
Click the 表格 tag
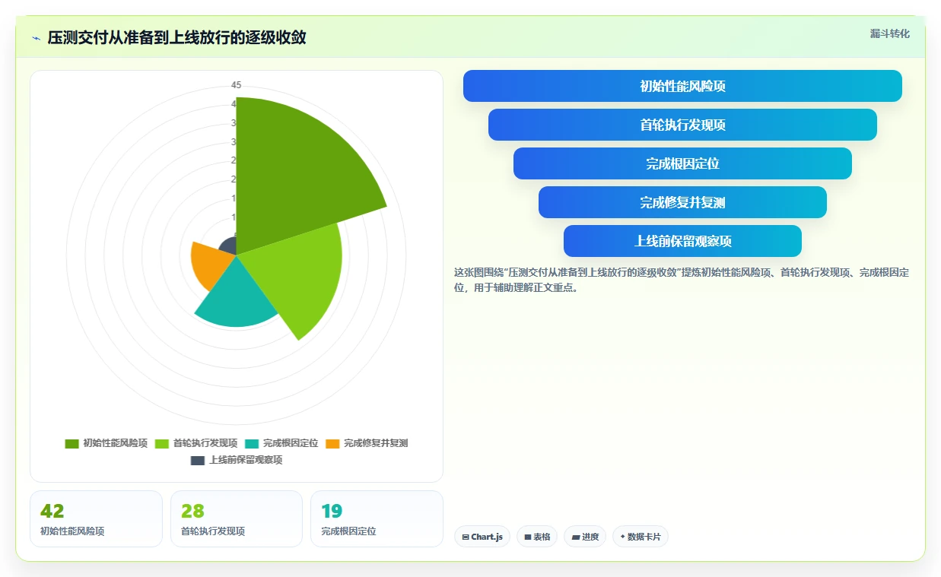click(537, 537)
